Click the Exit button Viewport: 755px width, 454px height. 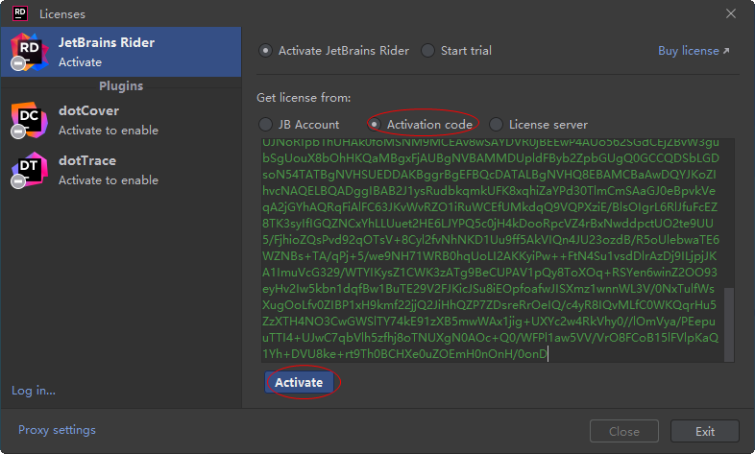[x=705, y=431]
